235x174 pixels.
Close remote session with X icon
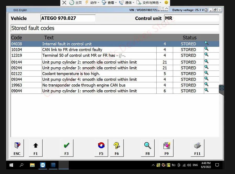pyautogui.click(x=64, y=3)
